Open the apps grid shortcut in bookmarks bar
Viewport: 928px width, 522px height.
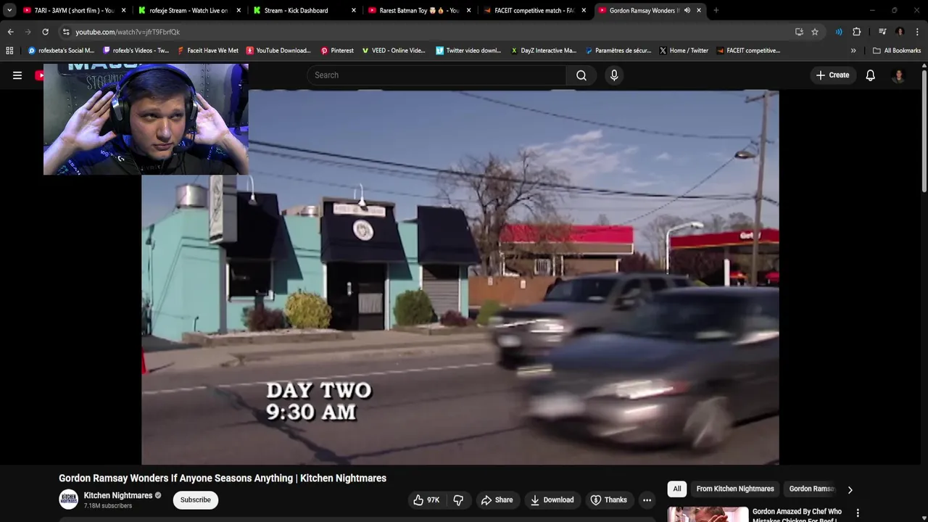[9, 51]
